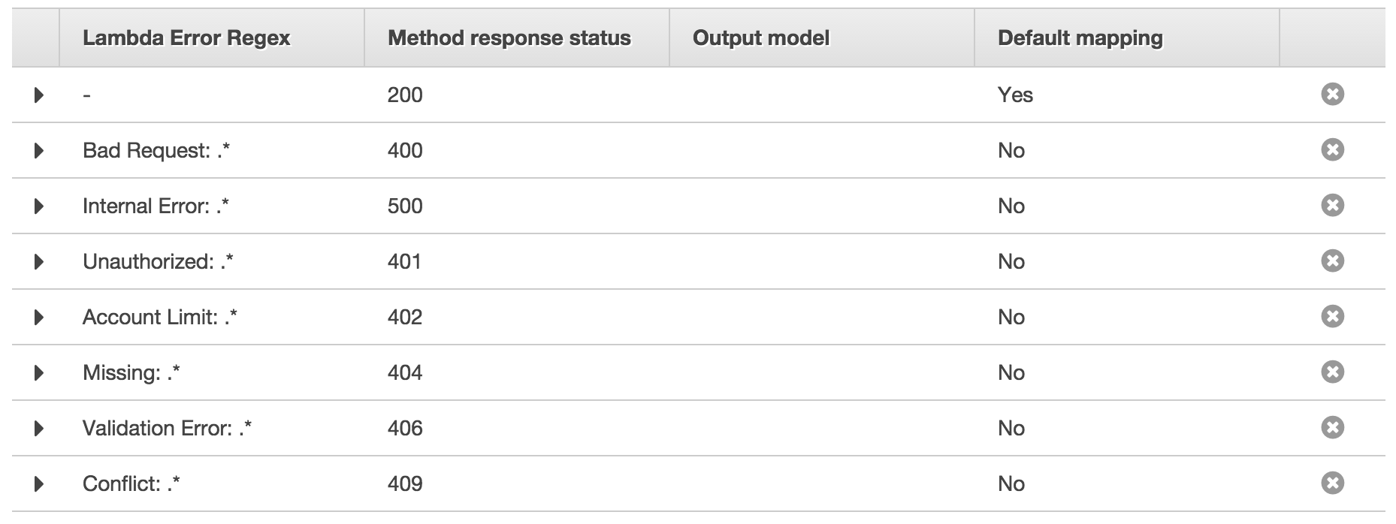Click the Output model column header

point(760,37)
